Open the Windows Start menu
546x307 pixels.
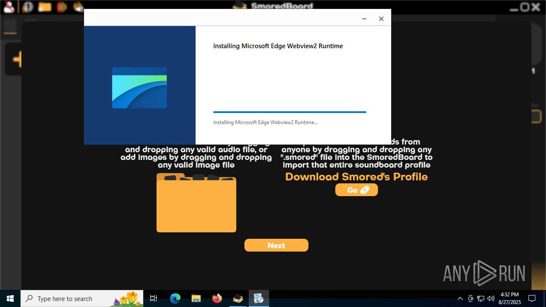click(x=10, y=298)
